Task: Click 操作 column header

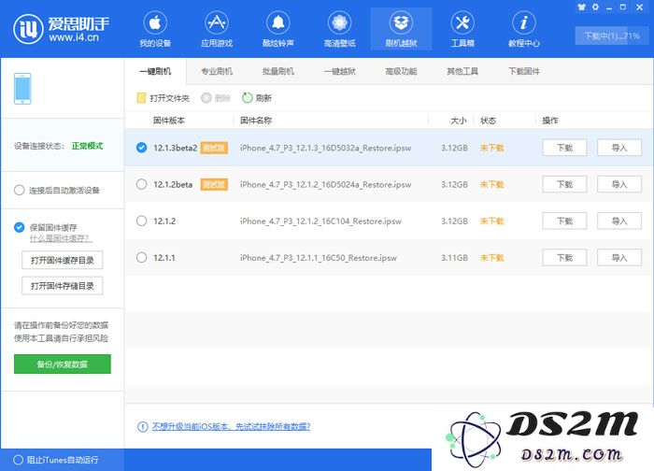Action: point(549,121)
